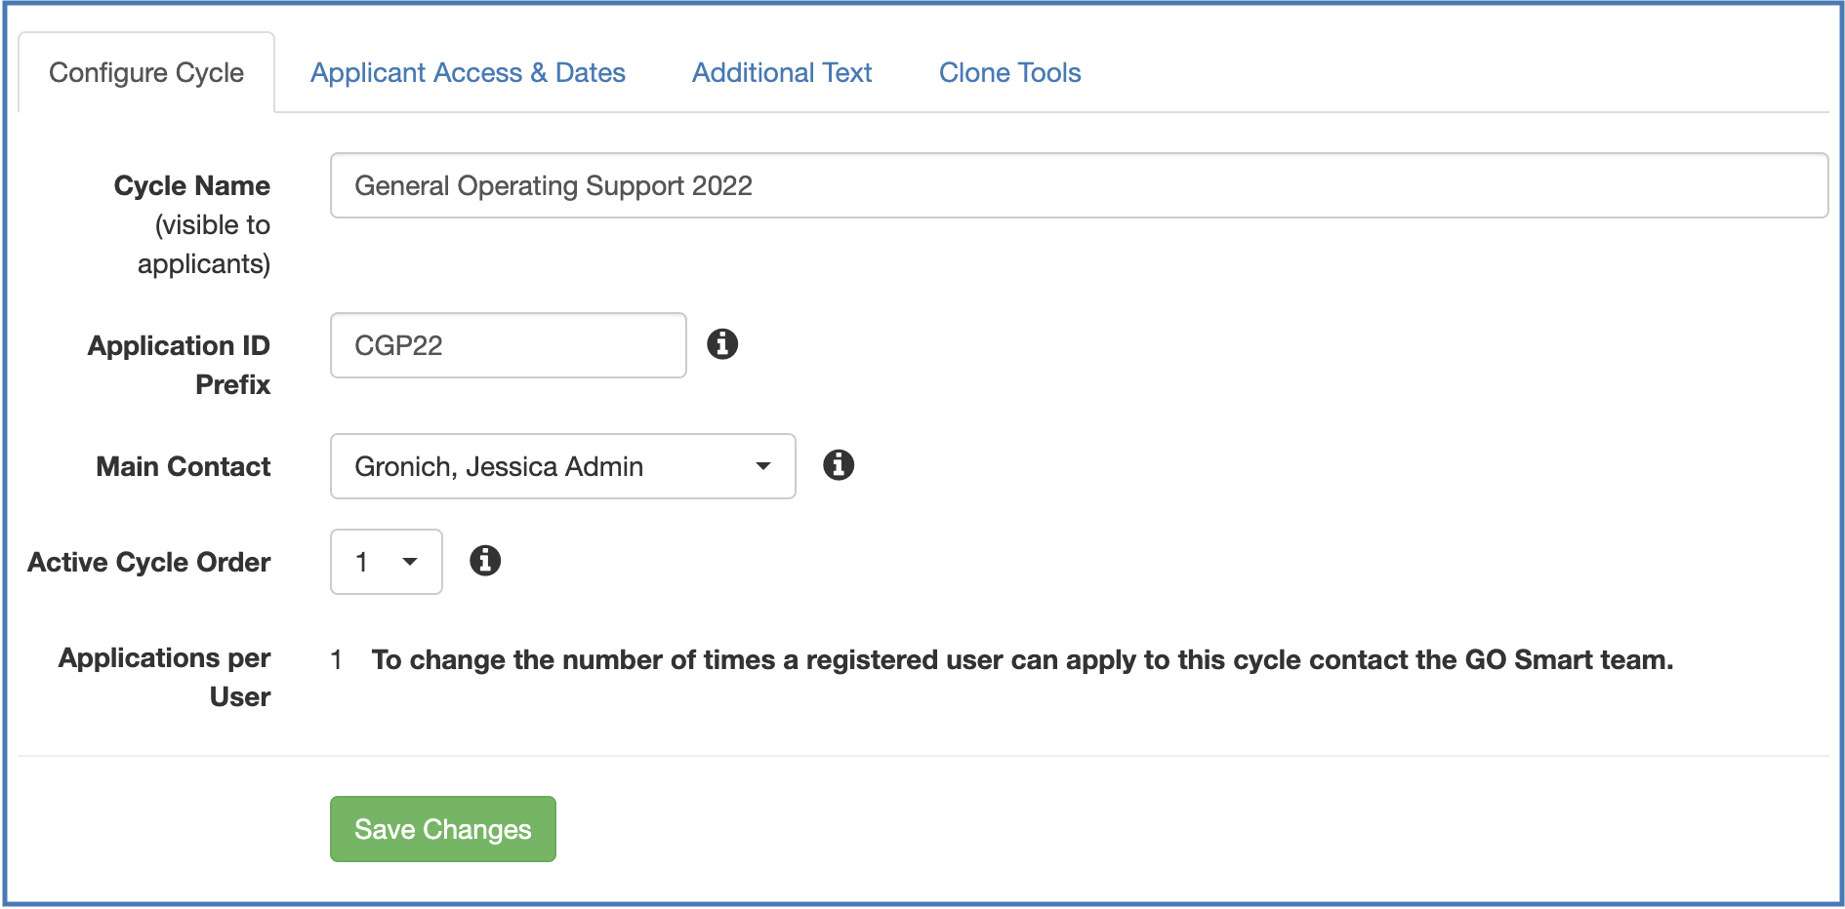Click into the Application ID Prefix field
1845x909 pixels.
coord(508,345)
